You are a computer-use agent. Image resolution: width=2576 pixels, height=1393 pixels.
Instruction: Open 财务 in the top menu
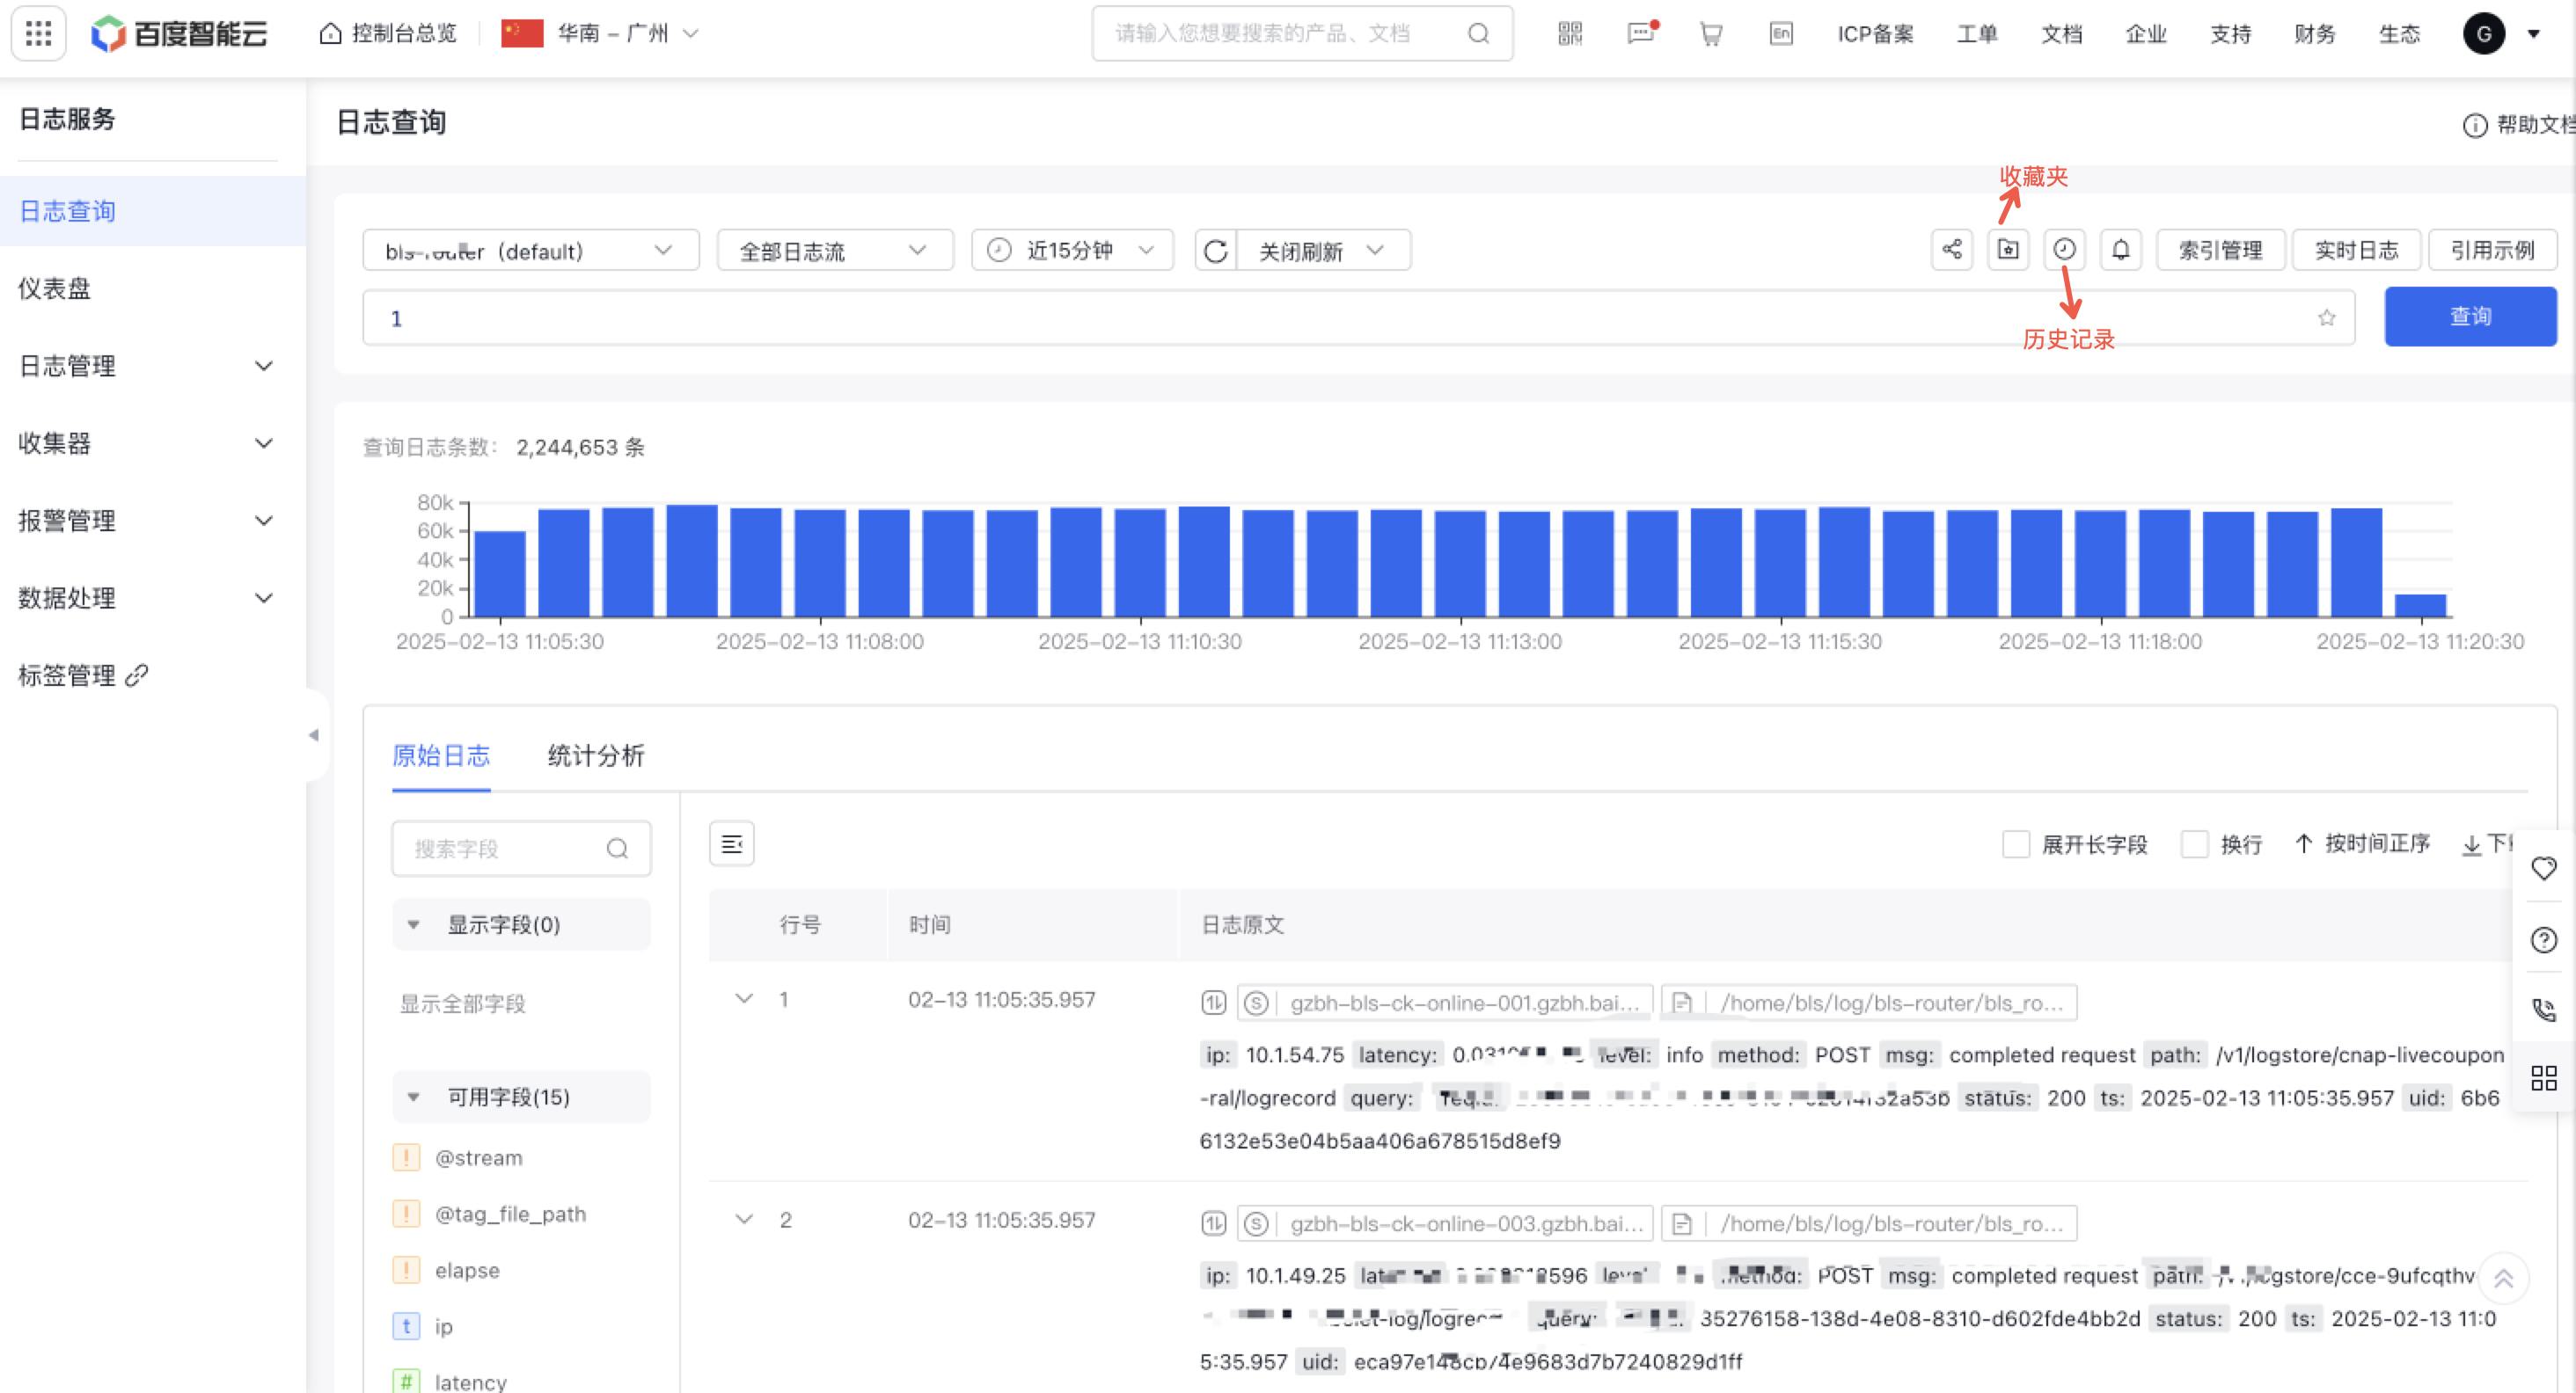click(x=2315, y=33)
